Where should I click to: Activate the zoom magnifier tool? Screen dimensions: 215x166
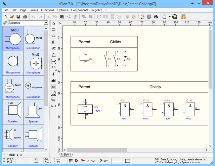[x=53, y=100]
